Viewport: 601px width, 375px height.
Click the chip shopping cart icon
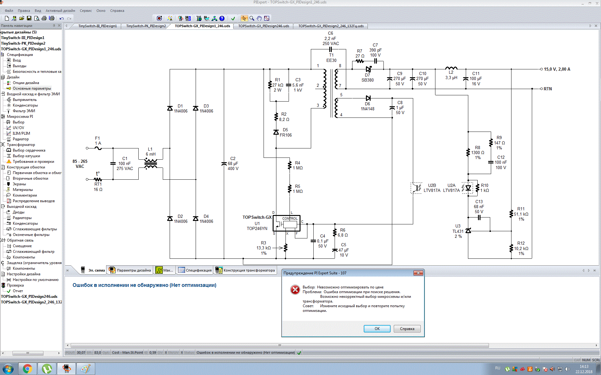[207, 18]
